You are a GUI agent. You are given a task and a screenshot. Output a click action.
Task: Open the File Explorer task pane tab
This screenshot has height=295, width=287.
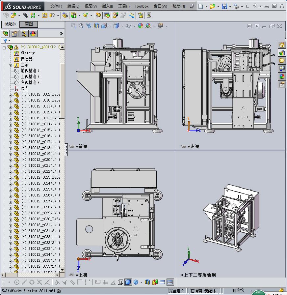(x=282, y=61)
